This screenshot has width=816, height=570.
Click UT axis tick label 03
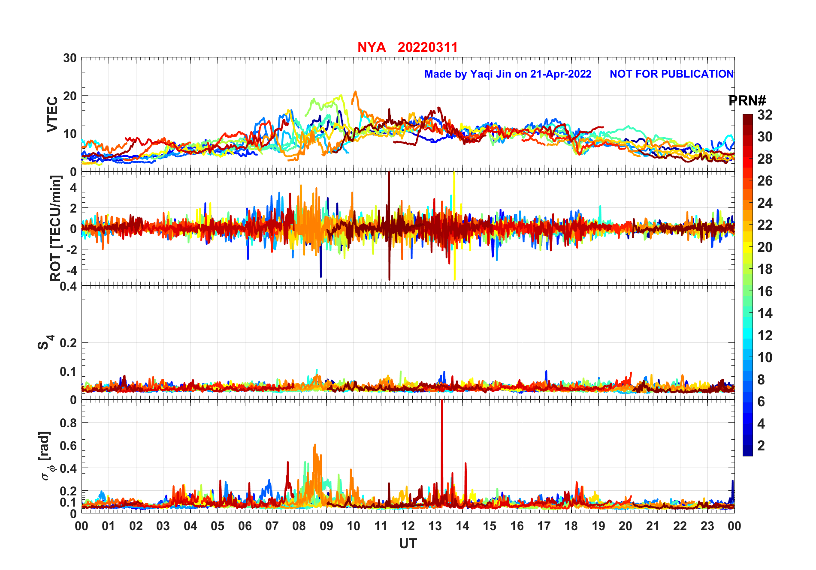[x=163, y=526]
